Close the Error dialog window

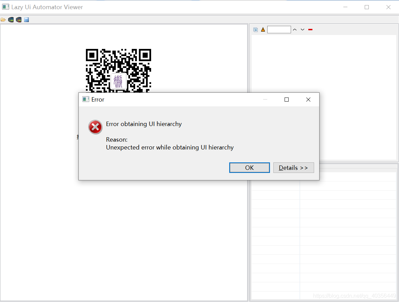(x=308, y=100)
